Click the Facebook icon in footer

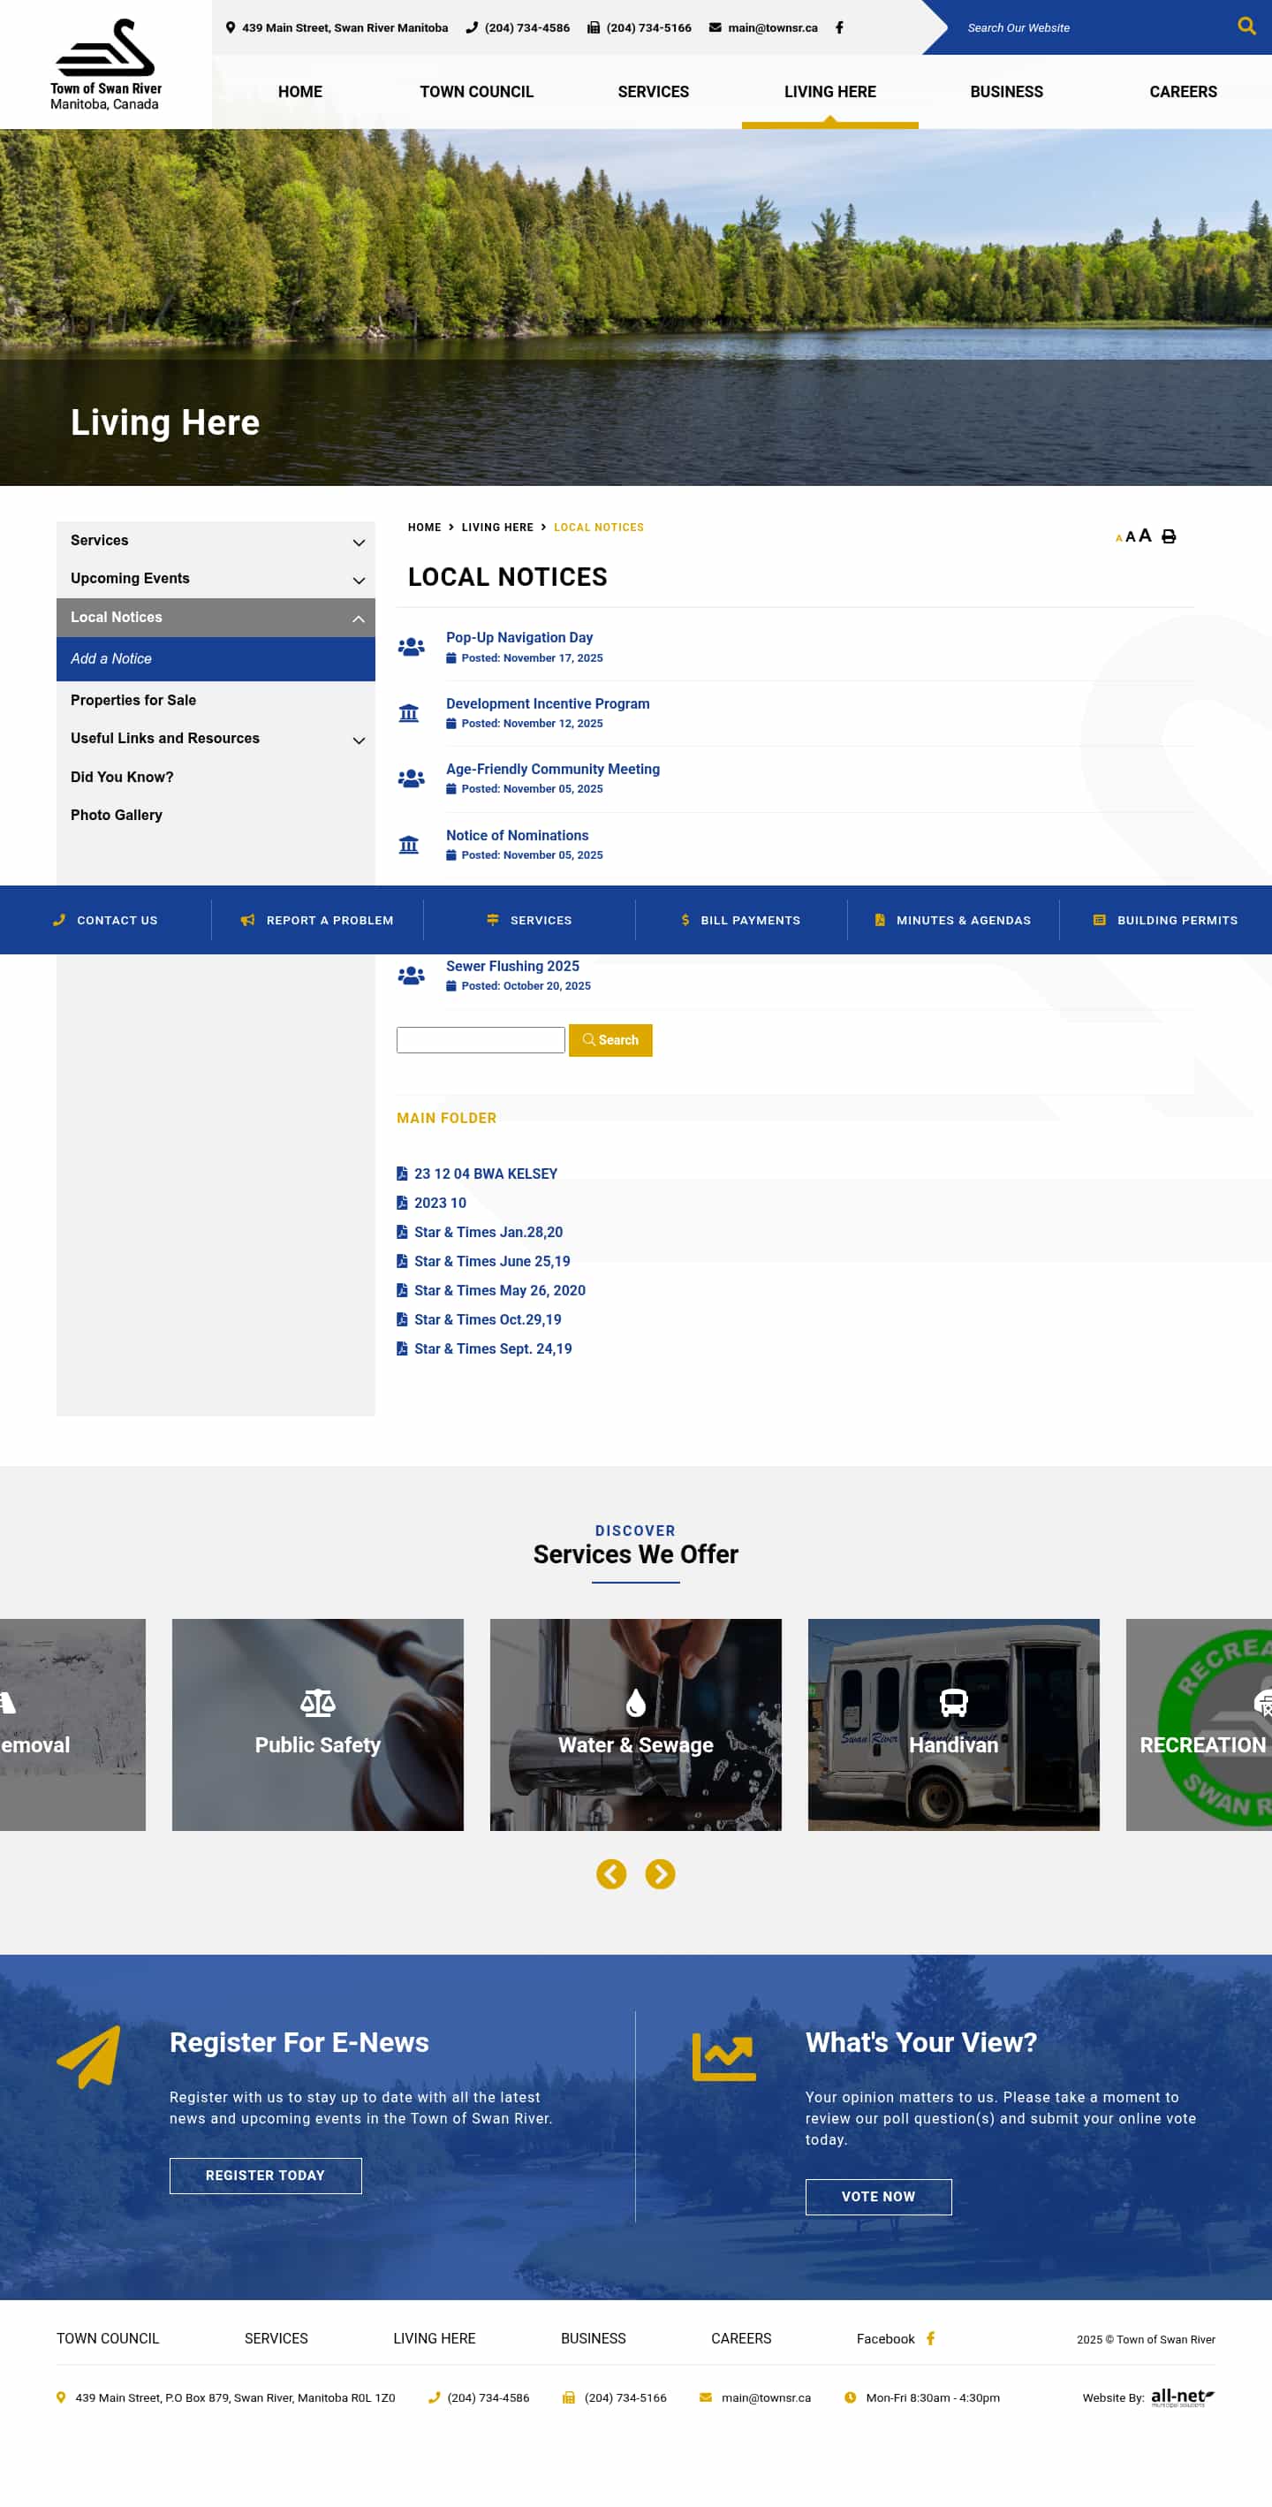pyautogui.click(x=929, y=2337)
